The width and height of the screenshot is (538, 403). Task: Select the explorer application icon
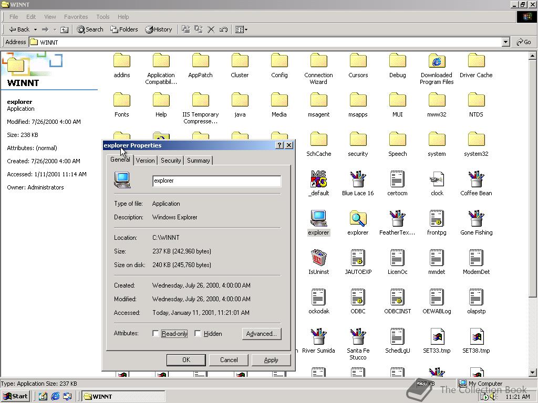pos(319,222)
